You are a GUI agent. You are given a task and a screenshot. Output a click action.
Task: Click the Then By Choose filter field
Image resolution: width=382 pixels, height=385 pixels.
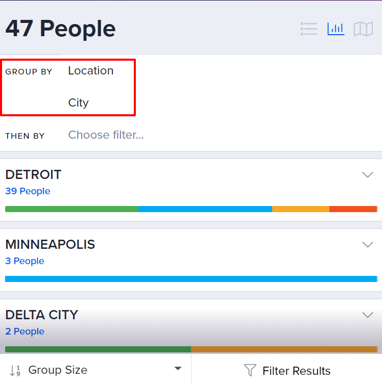coord(106,135)
